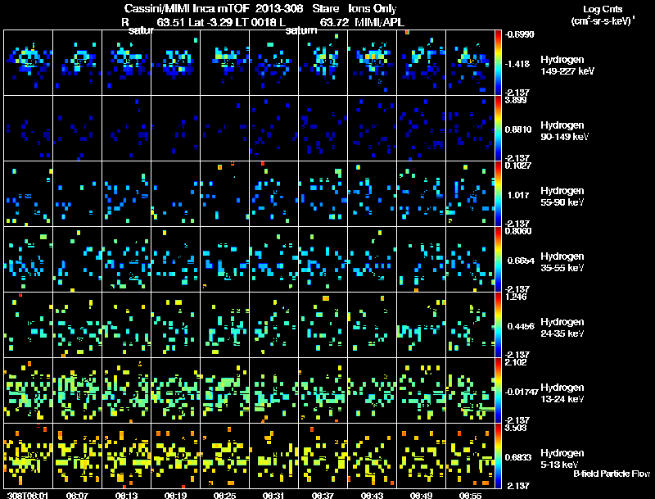Click the '06:25' time label

[x=224, y=495]
